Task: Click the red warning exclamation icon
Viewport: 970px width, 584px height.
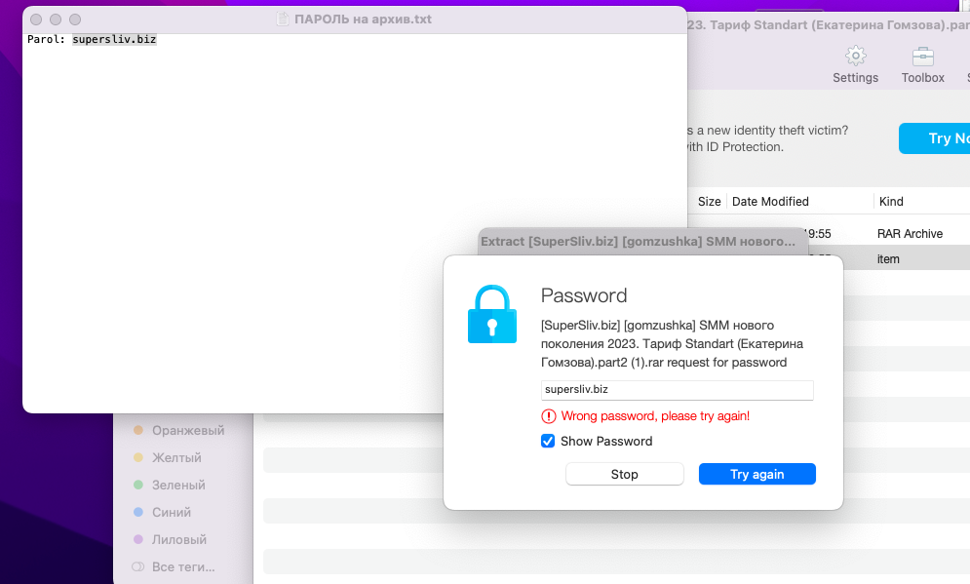Action: tap(549, 416)
